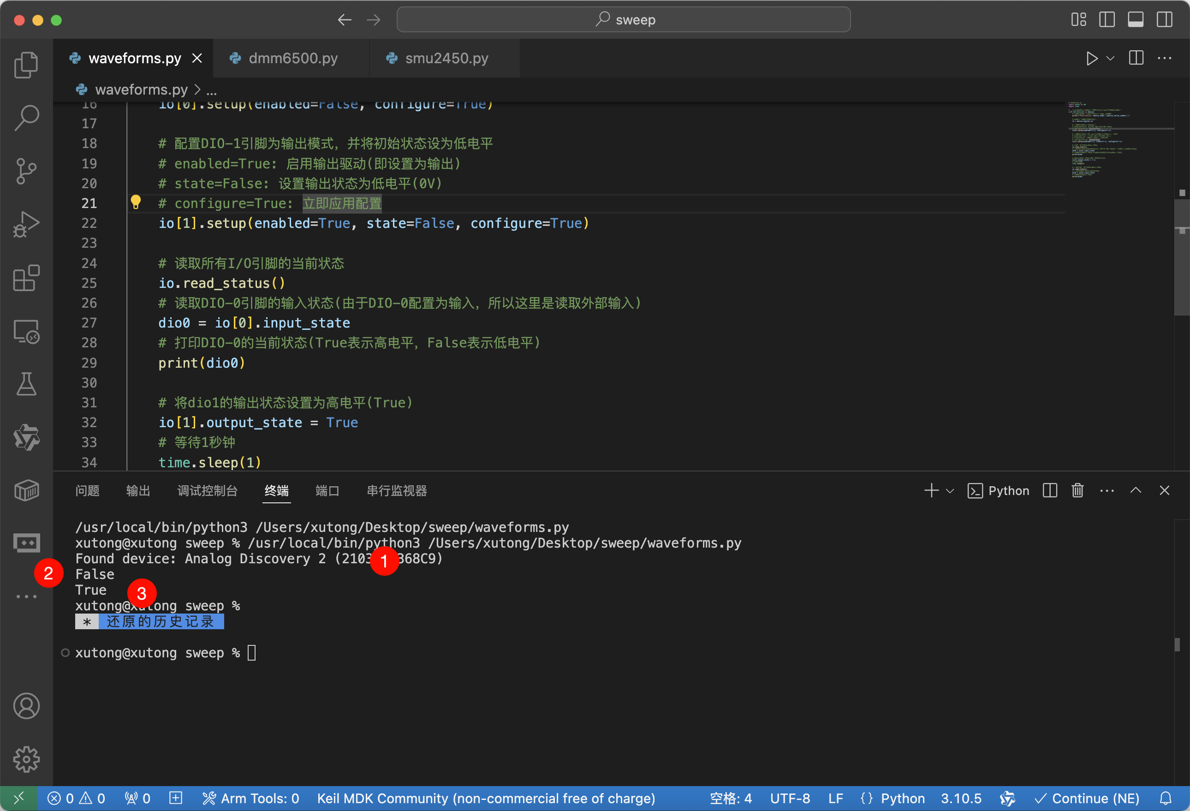Switch to the dmm6500.py tab
1190x811 pixels.
click(292, 59)
